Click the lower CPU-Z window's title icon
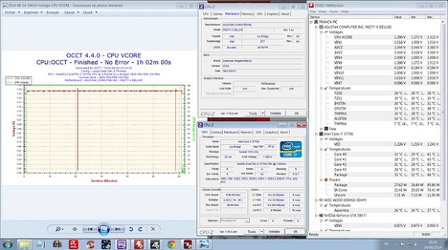This screenshot has width=448, height=250. pyautogui.click(x=200, y=125)
